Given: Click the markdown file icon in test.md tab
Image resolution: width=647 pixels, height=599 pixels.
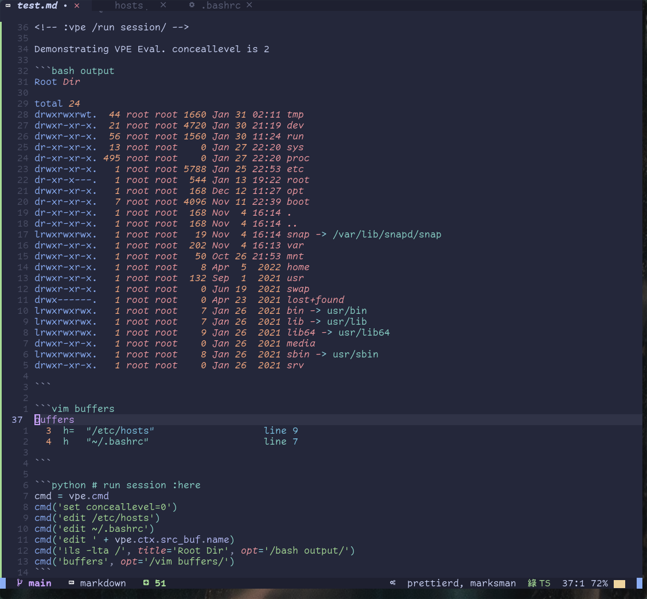Looking at the screenshot, I should coord(8,5).
